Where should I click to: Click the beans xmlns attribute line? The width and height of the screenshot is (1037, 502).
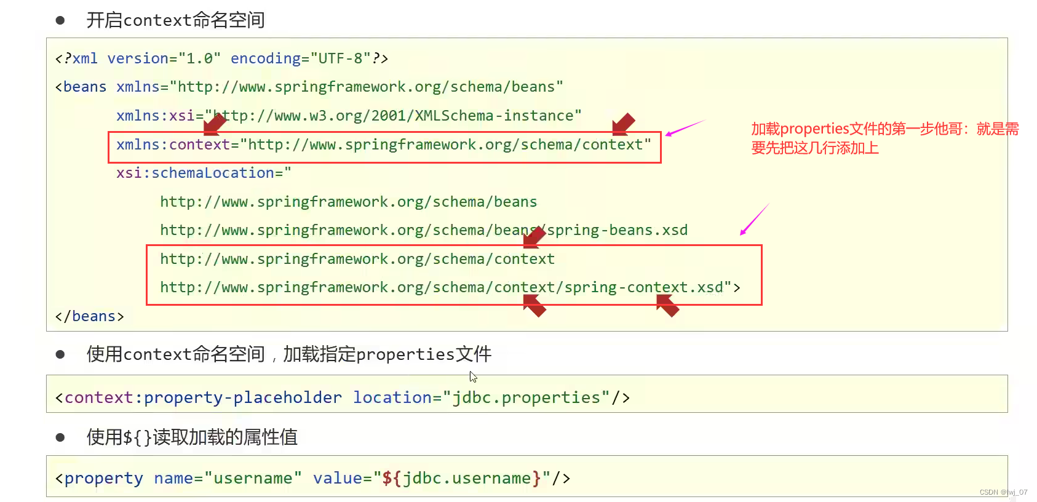pyautogui.click(x=309, y=87)
